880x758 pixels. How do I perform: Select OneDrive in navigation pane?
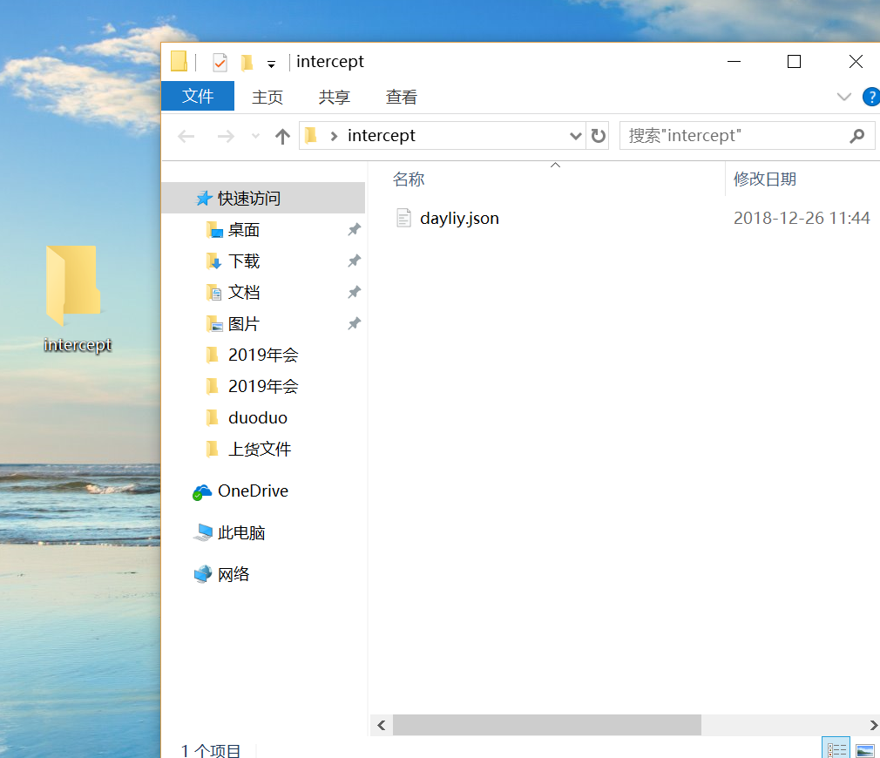point(253,491)
